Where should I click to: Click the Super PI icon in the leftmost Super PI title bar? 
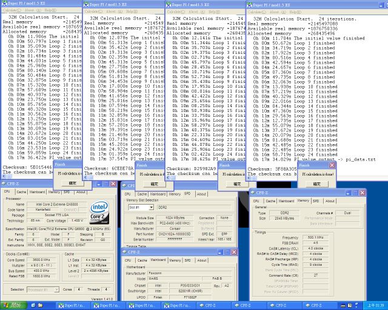[4, 3]
